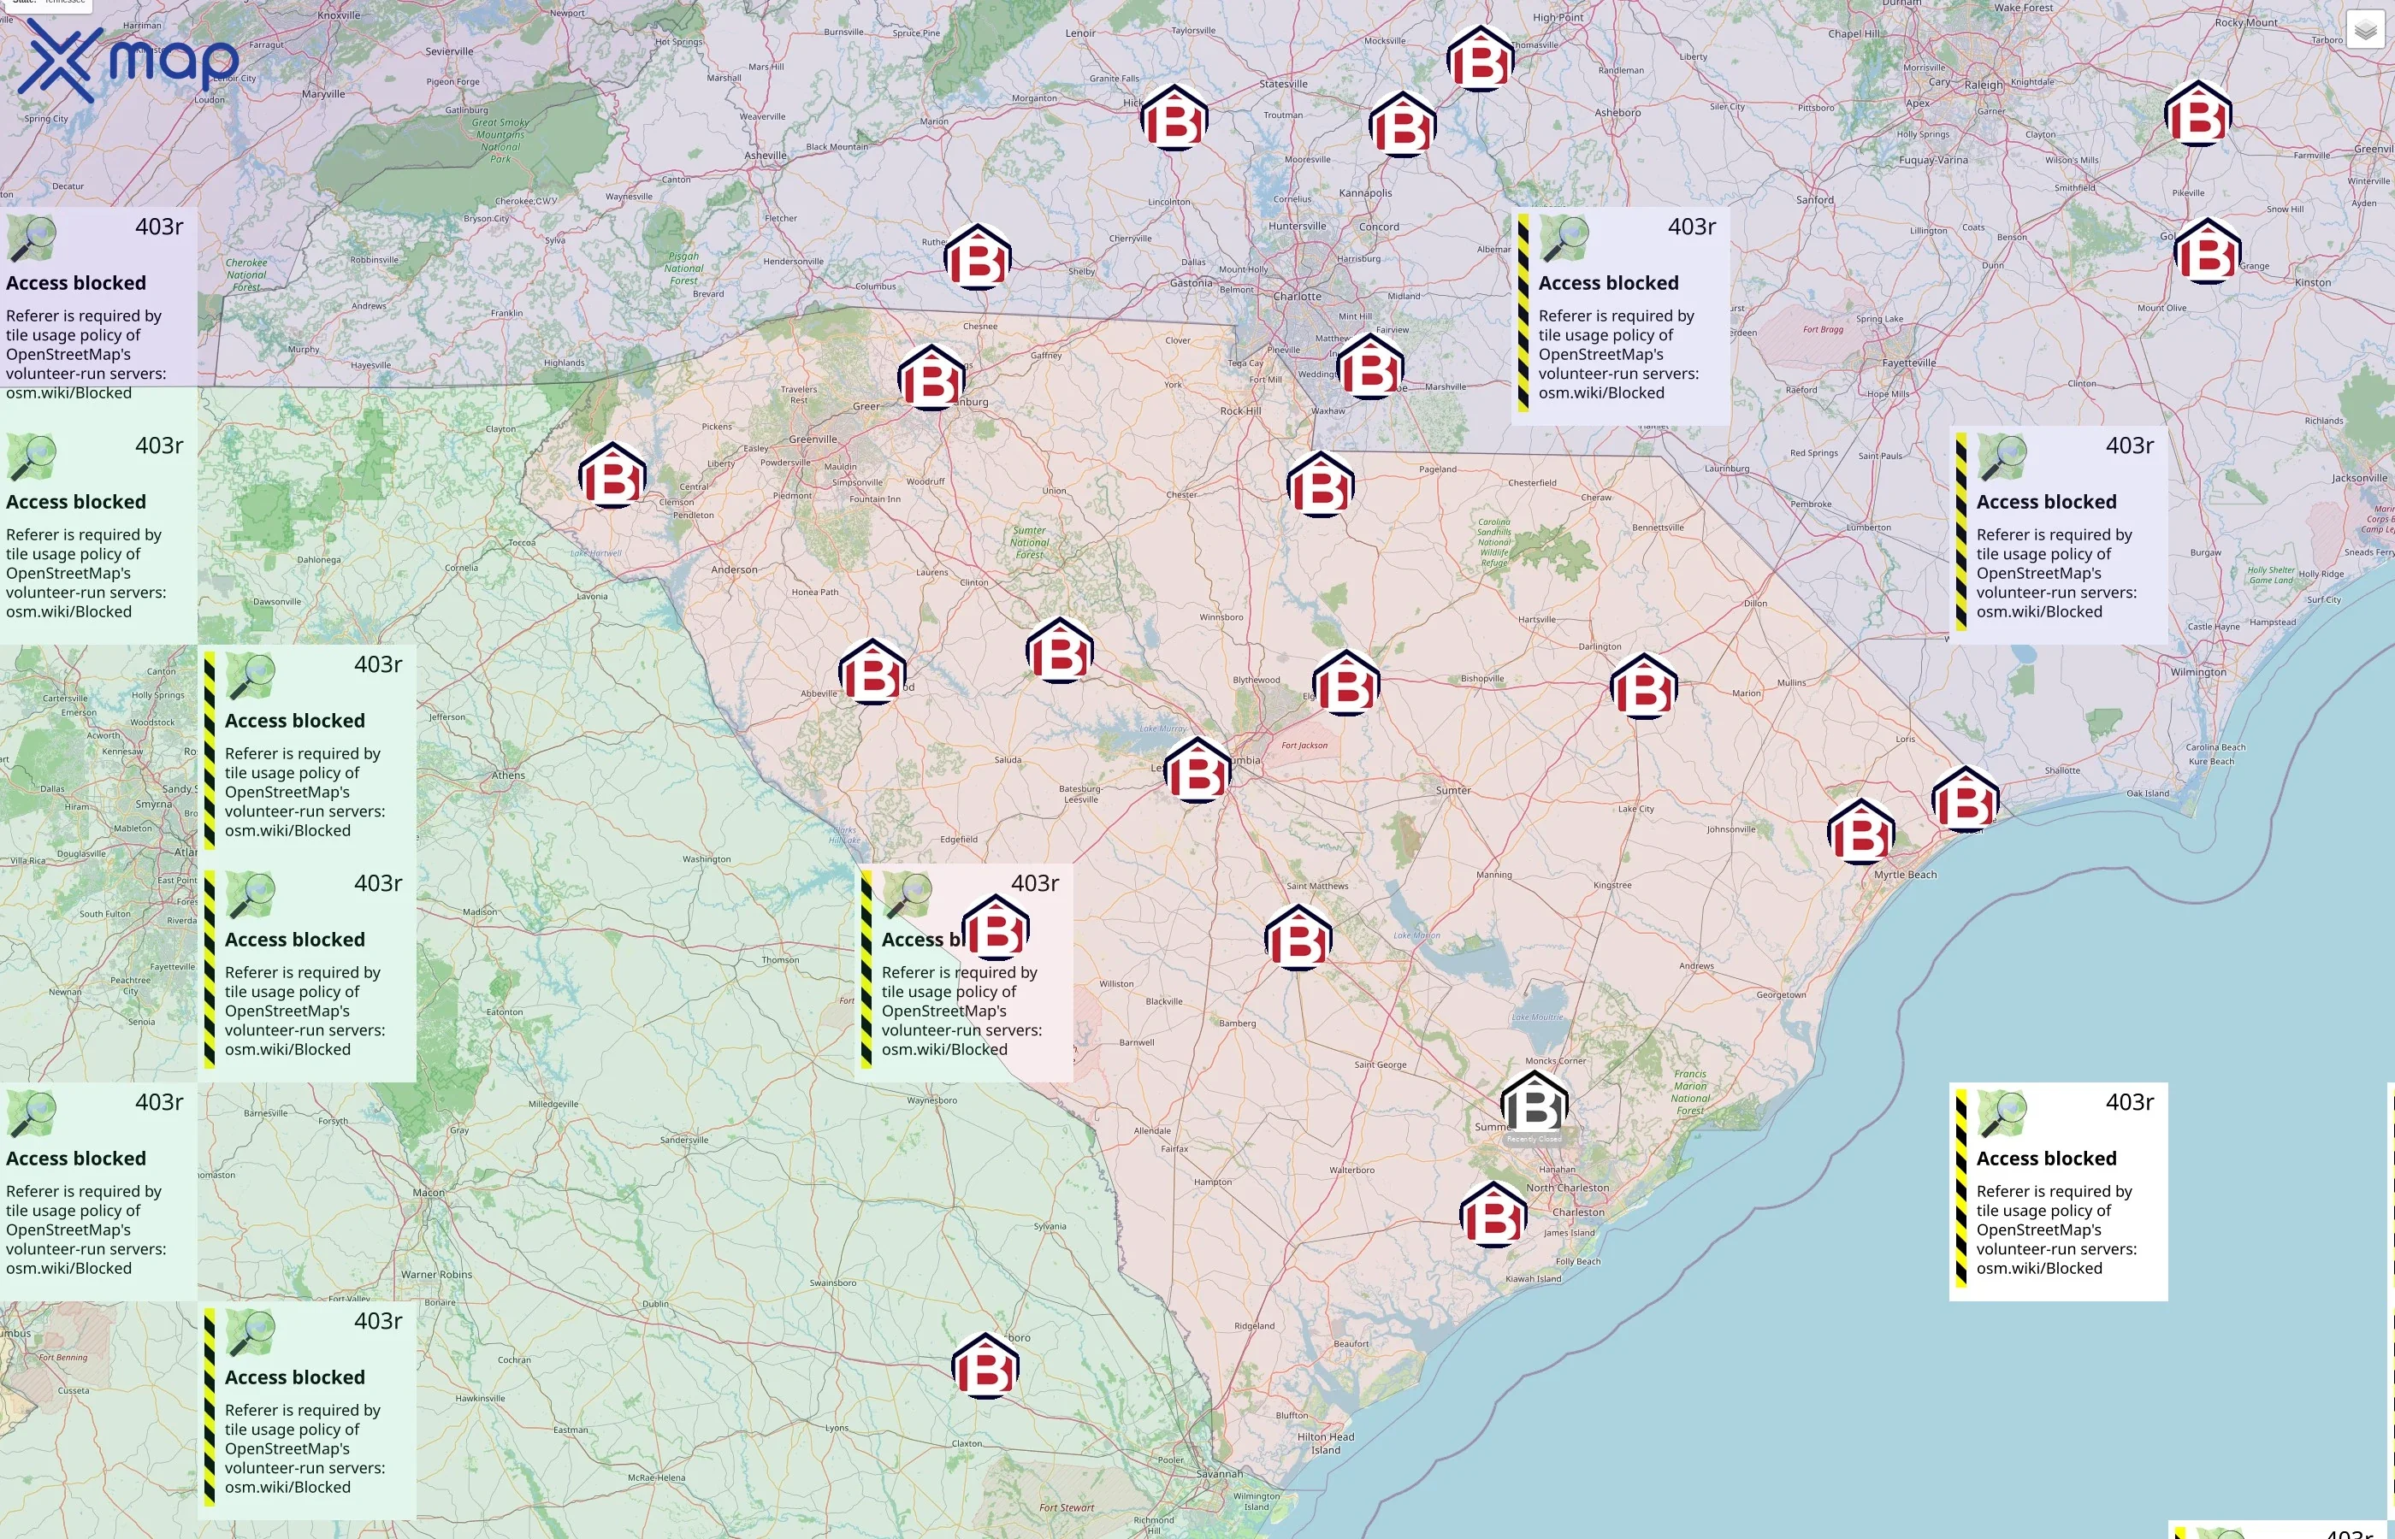Select the B marker just northwest of Myrtle Beach

pyautogui.click(x=1861, y=831)
